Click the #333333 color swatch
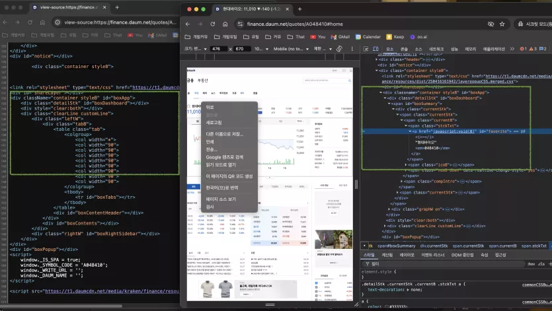 (x=386, y=307)
